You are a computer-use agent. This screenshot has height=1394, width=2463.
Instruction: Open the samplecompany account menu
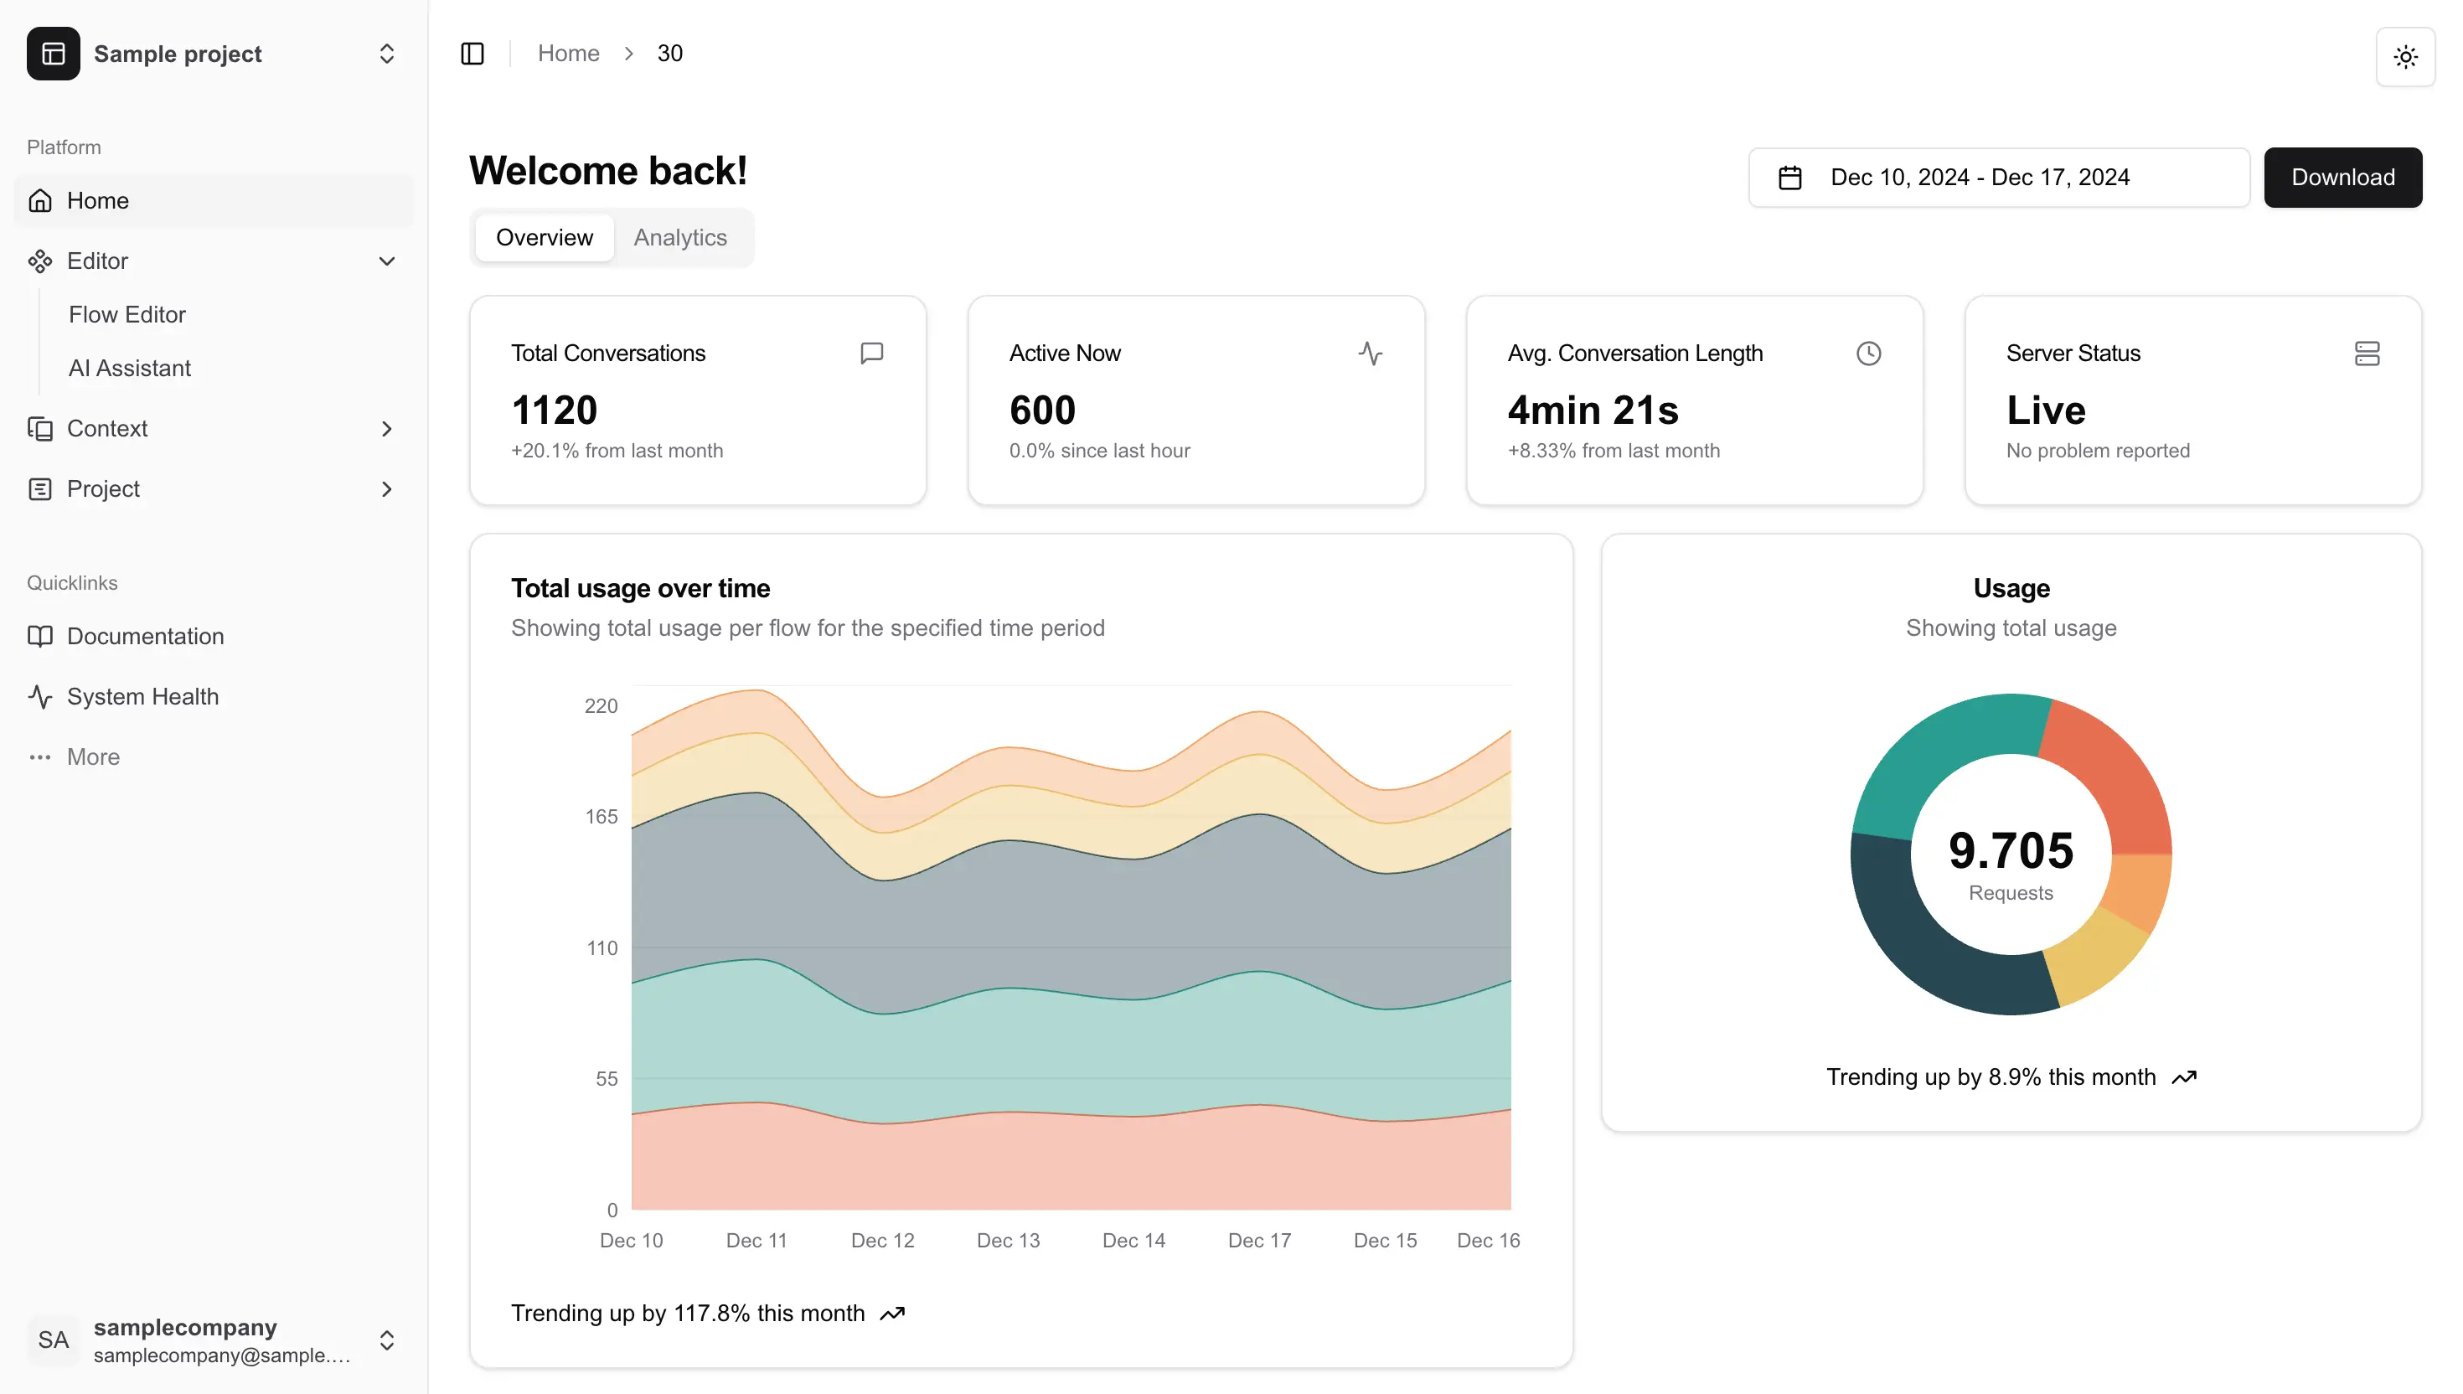click(387, 1340)
